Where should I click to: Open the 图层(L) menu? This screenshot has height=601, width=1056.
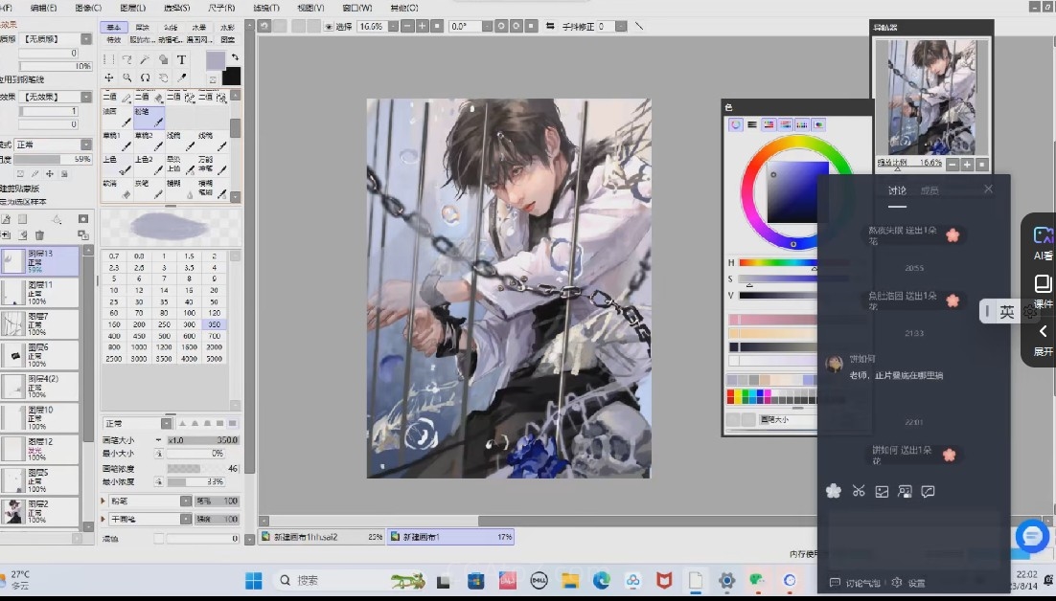[132, 7]
